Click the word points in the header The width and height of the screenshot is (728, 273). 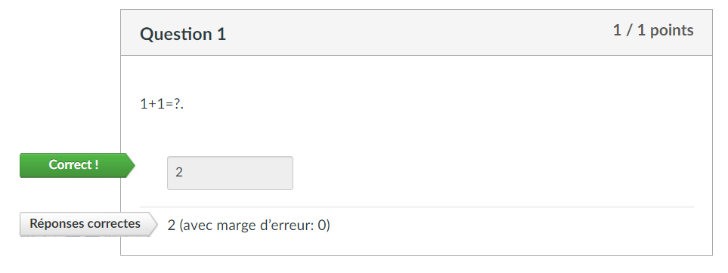click(672, 31)
